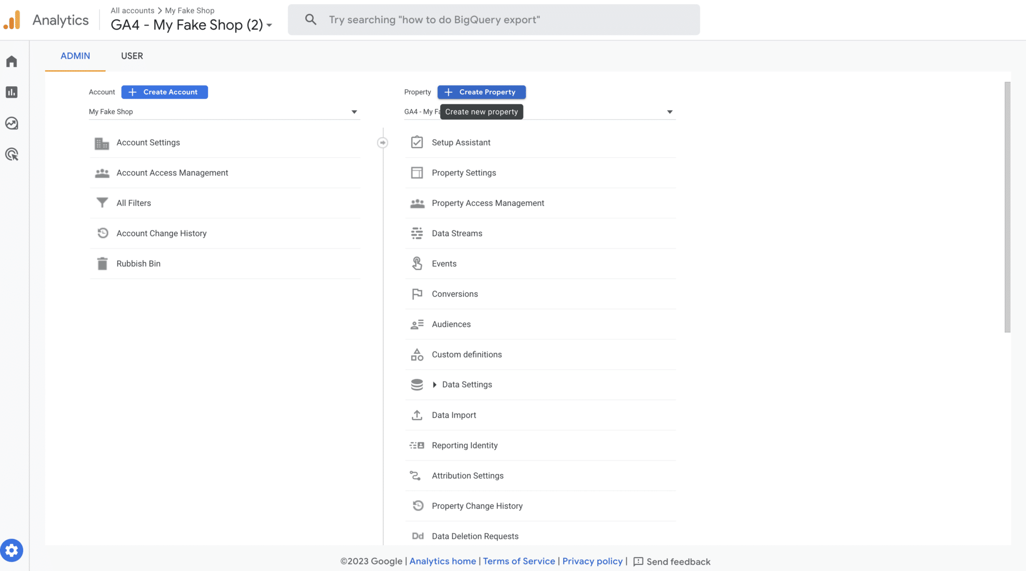The height and width of the screenshot is (571, 1026).
Task: Open Setup Assistant
Action: [x=541, y=143]
